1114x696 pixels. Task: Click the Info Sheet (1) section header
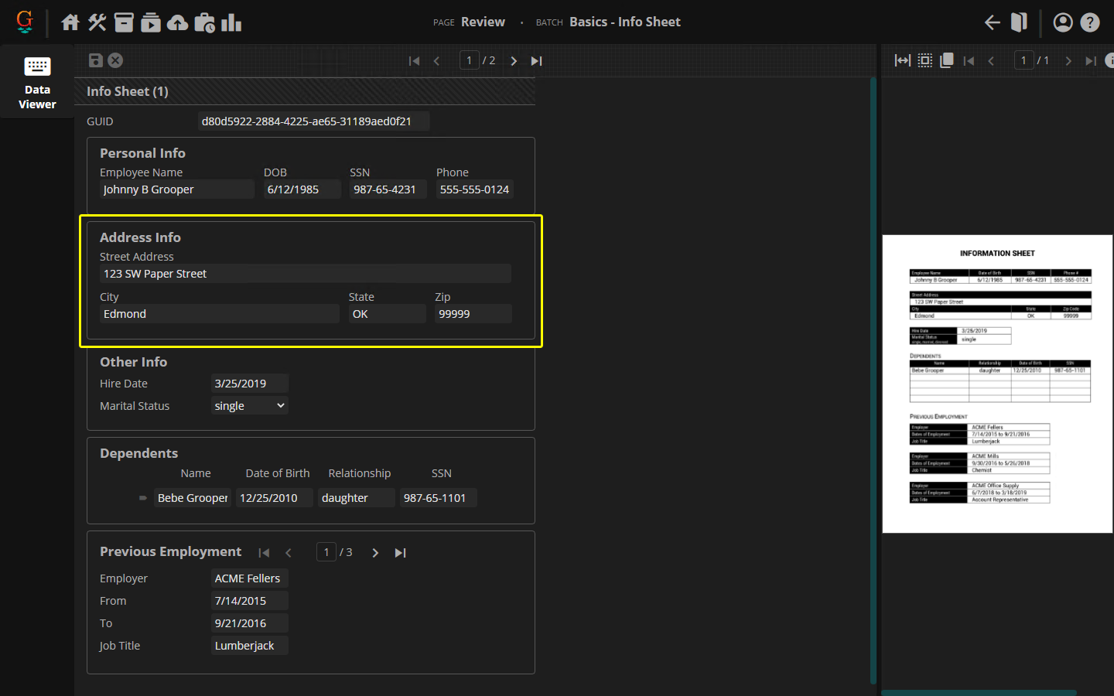tap(128, 91)
